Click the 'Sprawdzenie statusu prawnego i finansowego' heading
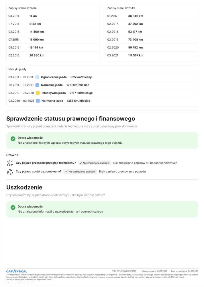This screenshot has width=204, height=287. pyautogui.click(x=70, y=119)
